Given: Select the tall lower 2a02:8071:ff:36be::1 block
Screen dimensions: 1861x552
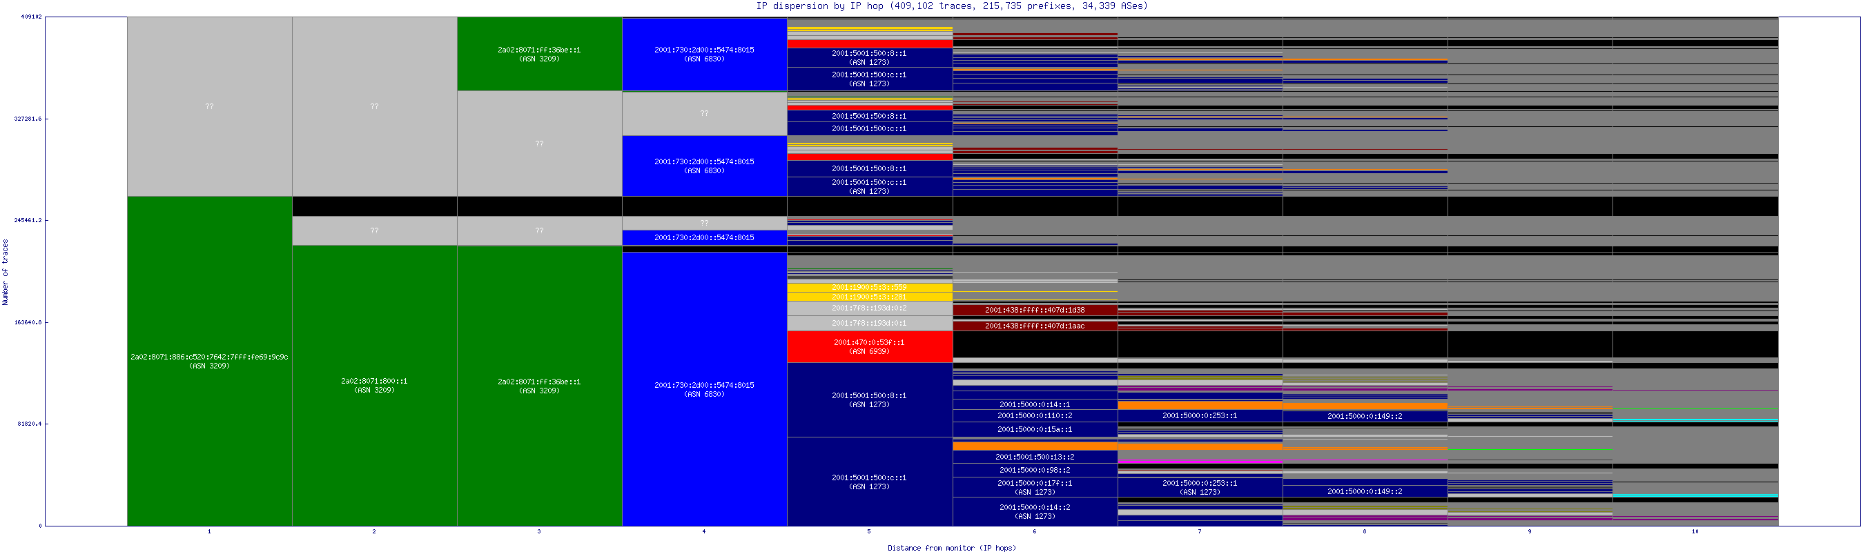Looking at the screenshot, I should click(x=540, y=386).
